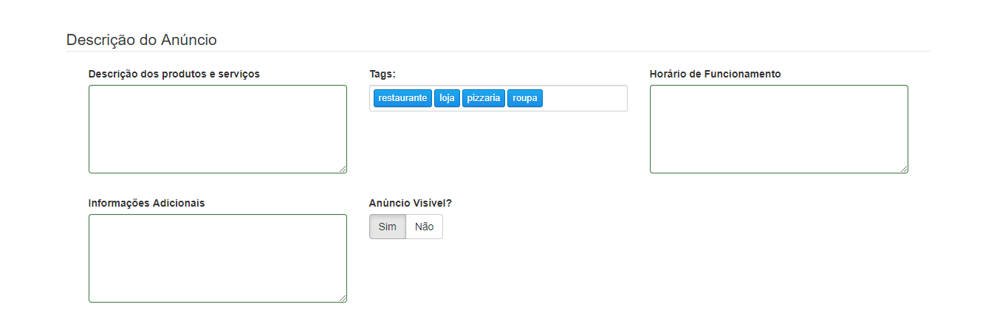Click the Tags: label
Viewport: 994px width, 324px height.
pos(383,74)
